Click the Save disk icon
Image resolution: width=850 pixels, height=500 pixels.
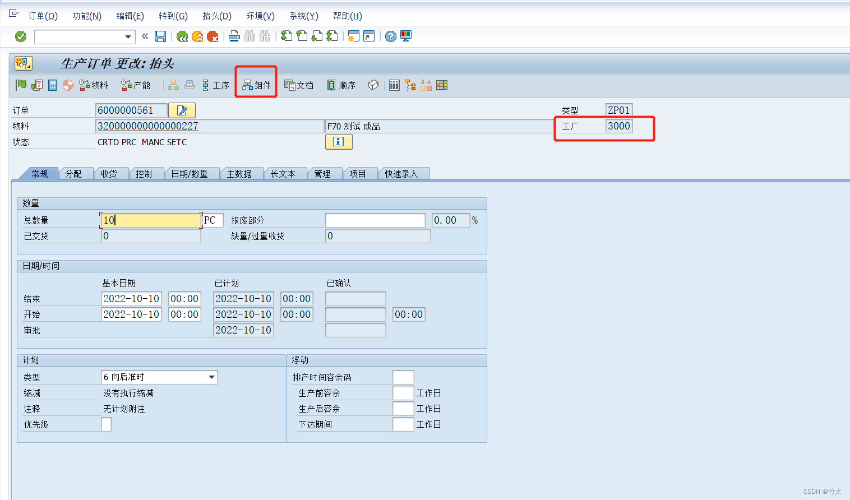pyautogui.click(x=161, y=36)
